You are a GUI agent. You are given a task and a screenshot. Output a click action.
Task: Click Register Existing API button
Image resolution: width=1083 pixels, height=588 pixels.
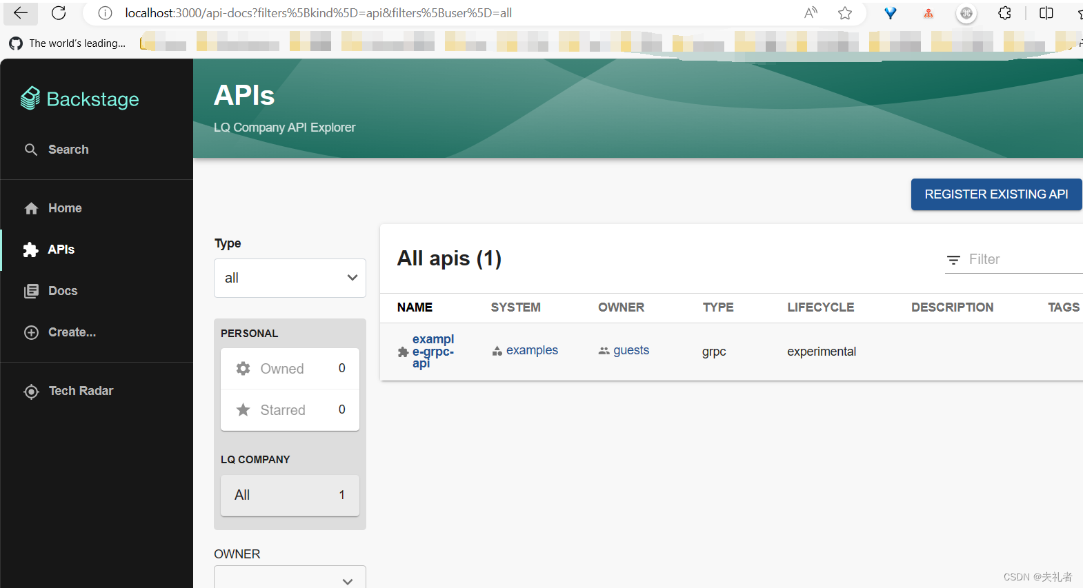[996, 194]
